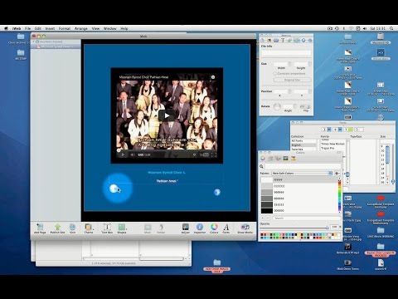The image size is (398, 299).
Task: Open the Palette Web Safe Colors dropdown
Action: pos(302,173)
